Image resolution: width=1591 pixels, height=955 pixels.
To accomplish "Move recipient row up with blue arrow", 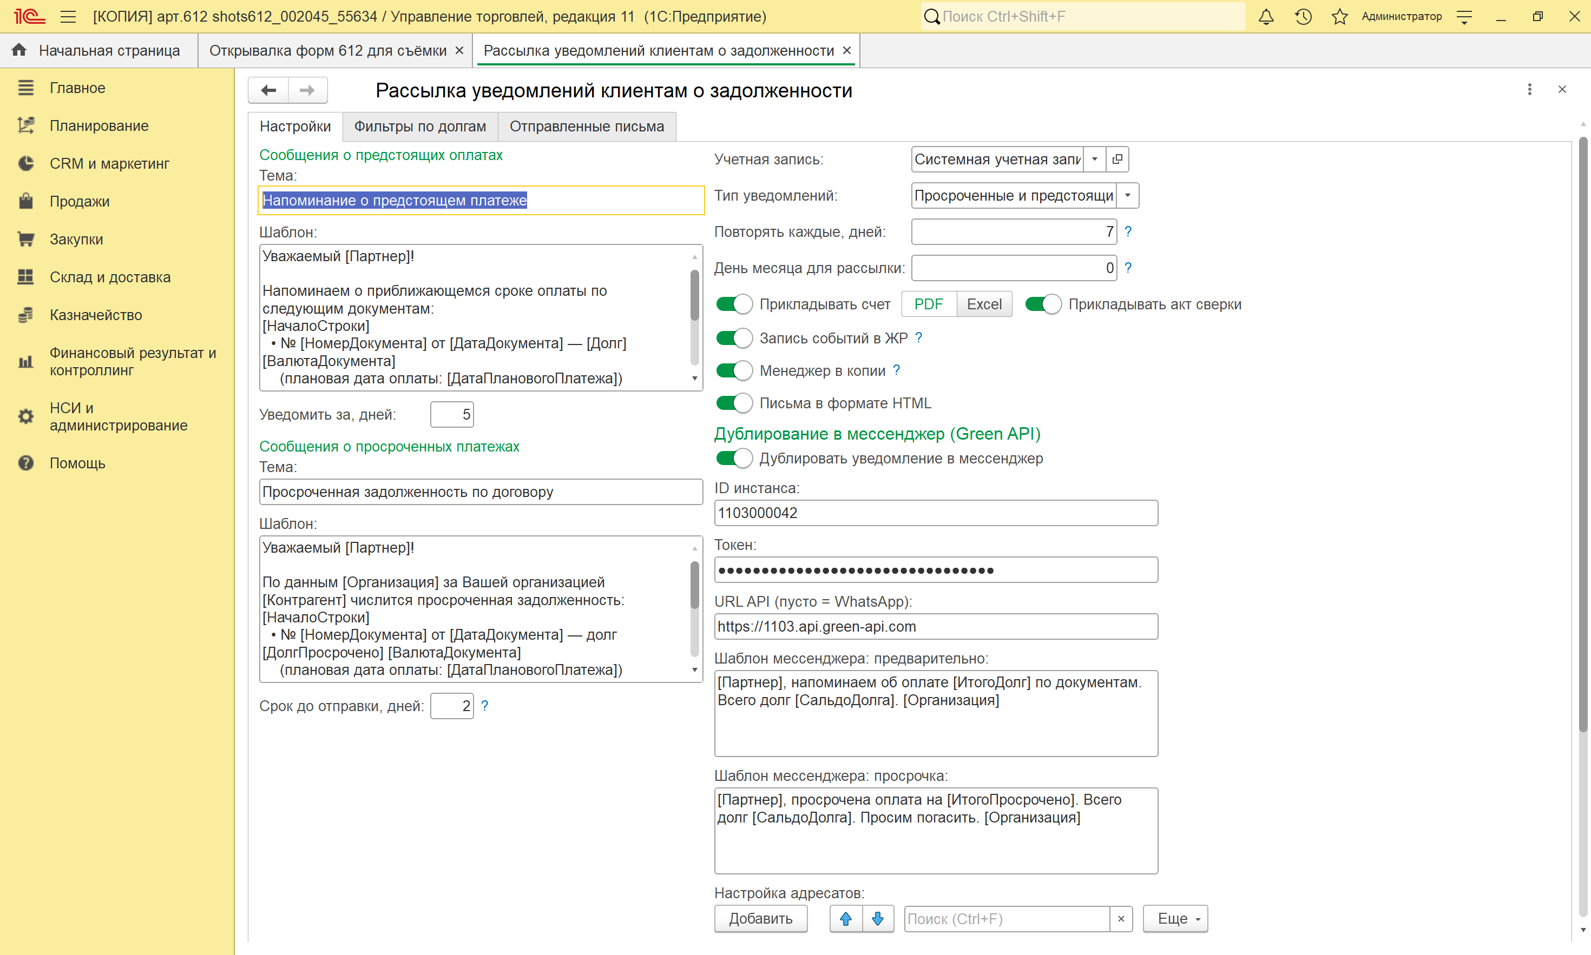I will click(846, 919).
